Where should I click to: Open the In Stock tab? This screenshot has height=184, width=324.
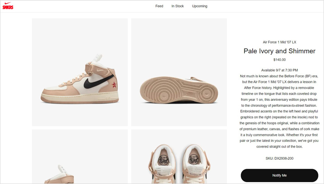(177, 6)
